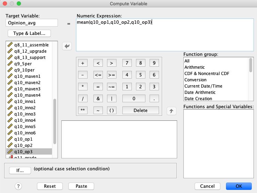Viewport: 257px width, 193px height.
Task: Select variable q10_maven4
Action: tap(29, 95)
